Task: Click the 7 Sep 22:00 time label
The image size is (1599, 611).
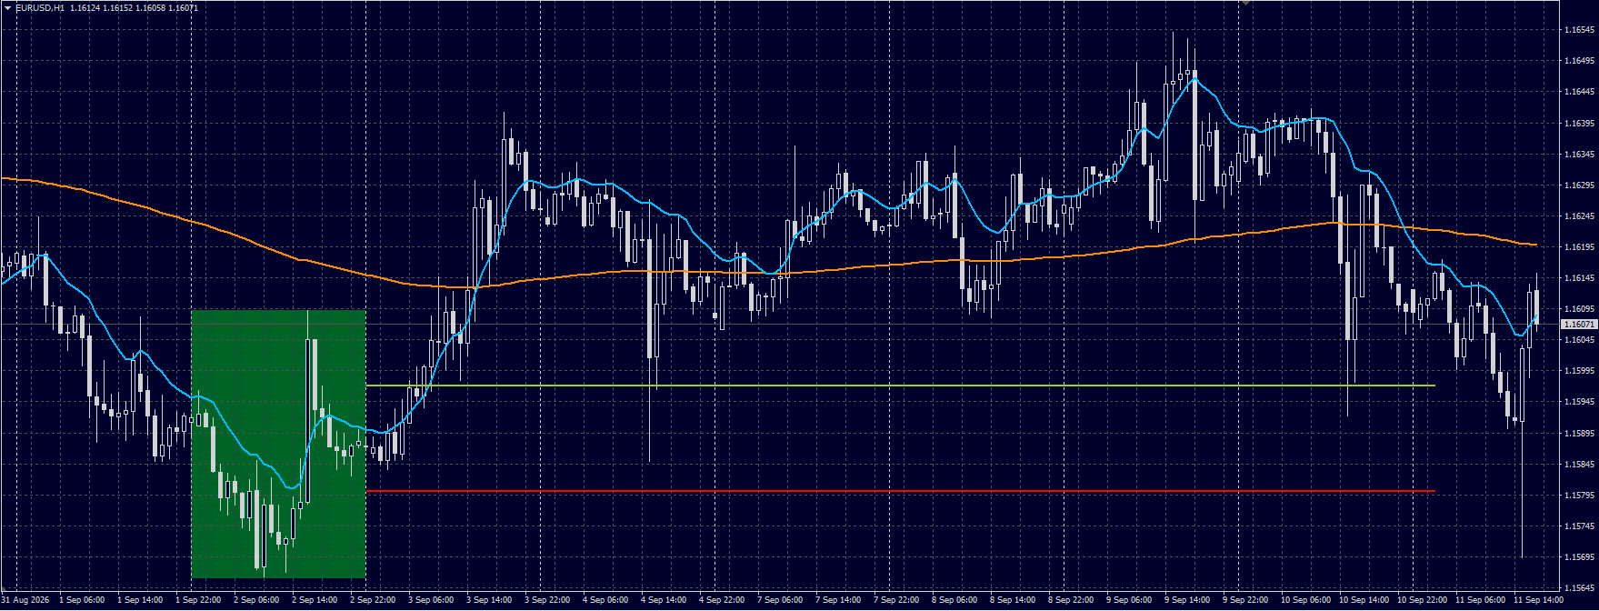Action: [x=896, y=600]
